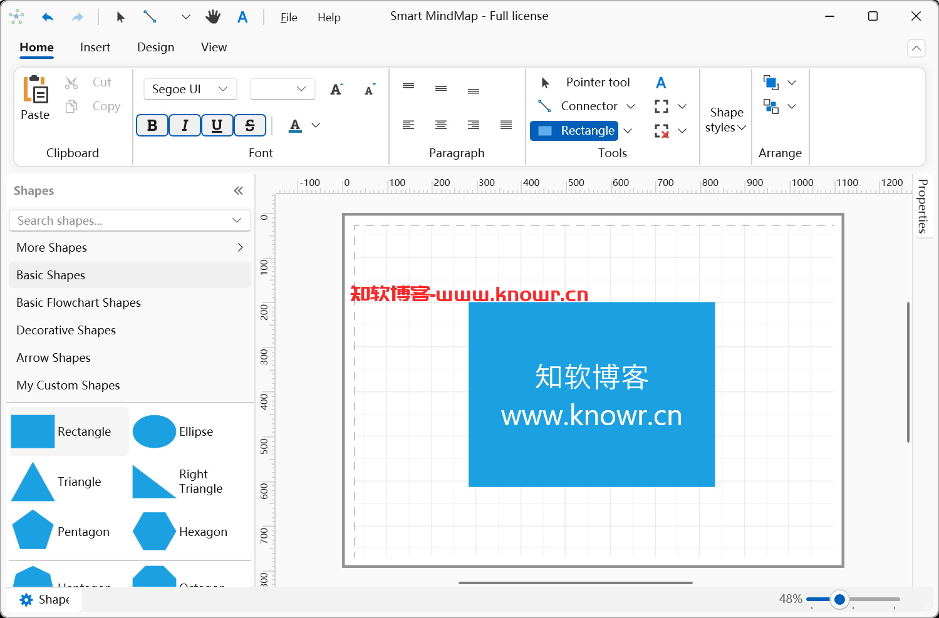Image resolution: width=939 pixels, height=618 pixels.
Task: Align text to bottom
Action: click(474, 91)
